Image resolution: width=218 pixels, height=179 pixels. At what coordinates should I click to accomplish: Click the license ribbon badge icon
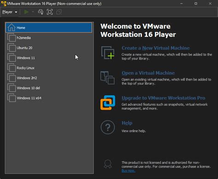tap(108, 164)
